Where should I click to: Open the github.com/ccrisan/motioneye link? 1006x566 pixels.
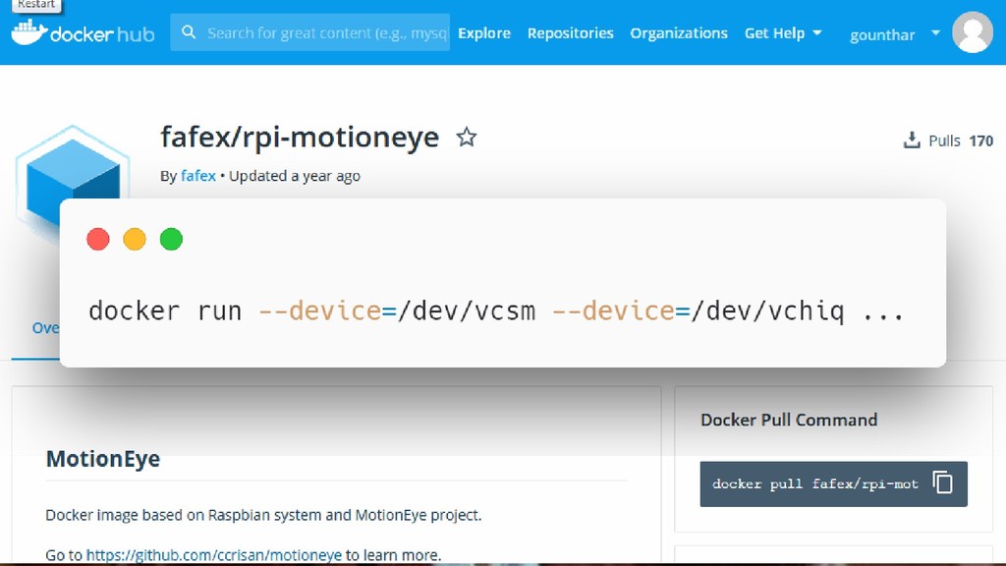(213, 555)
